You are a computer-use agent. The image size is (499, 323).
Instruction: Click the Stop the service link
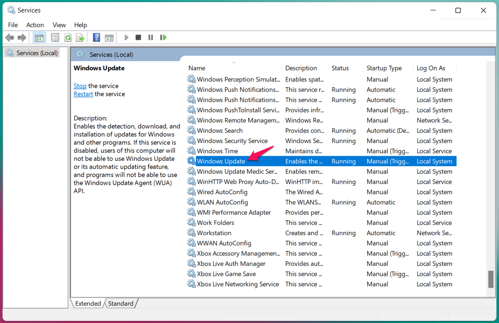80,86
